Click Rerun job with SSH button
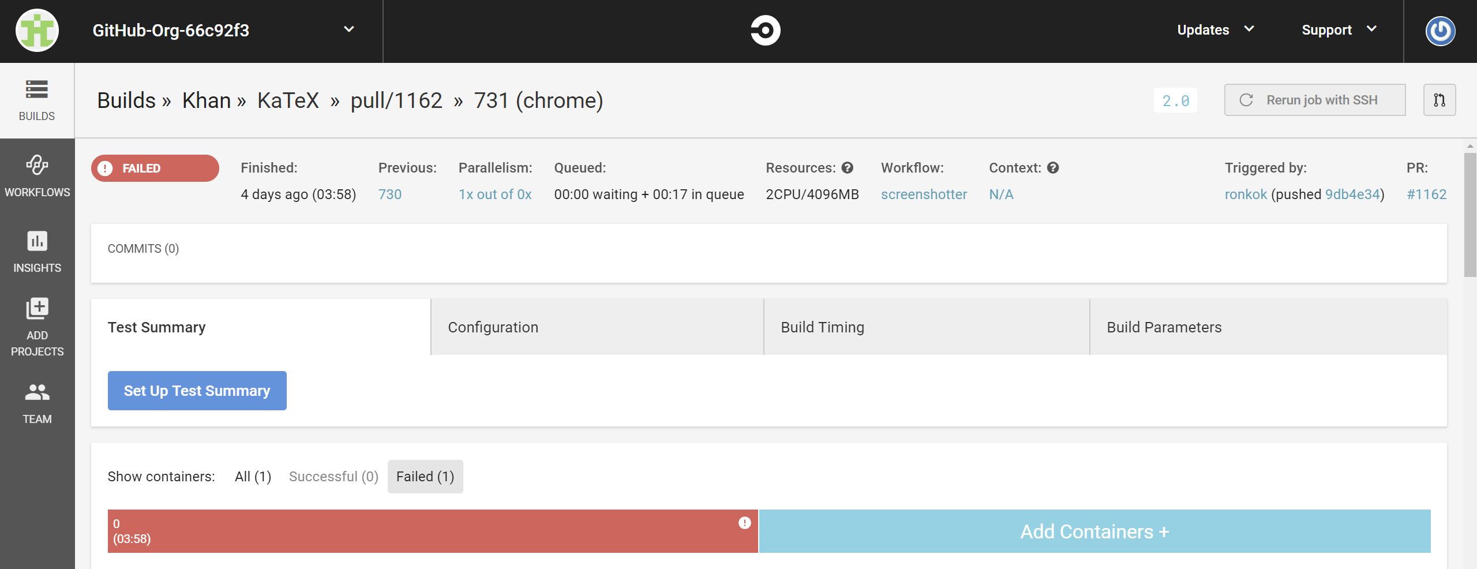Image resolution: width=1477 pixels, height=569 pixels. (1315, 100)
